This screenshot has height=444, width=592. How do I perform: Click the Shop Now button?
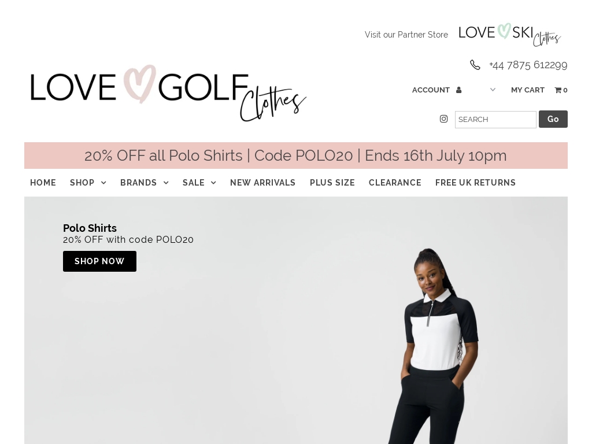click(x=99, y=261)
